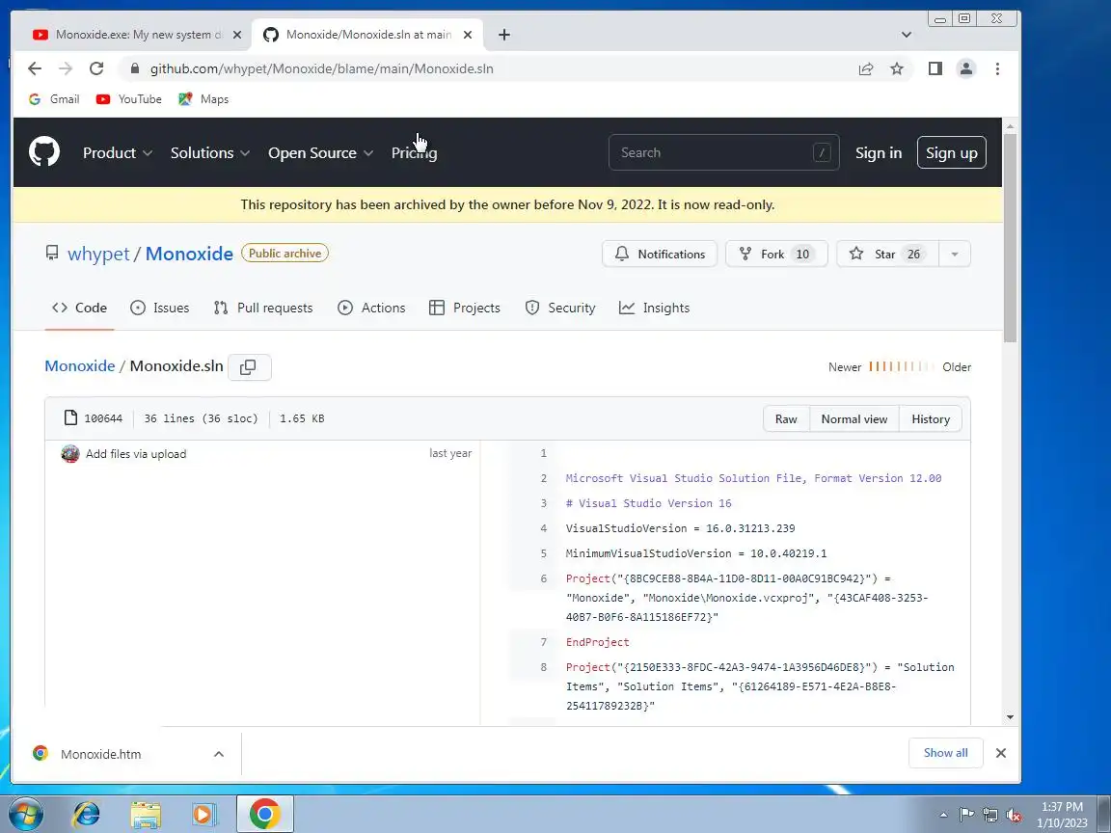Open the Pull requests tab
Image resolution: width=1111 pixels, height=833 pixels.
coord(263,309)
